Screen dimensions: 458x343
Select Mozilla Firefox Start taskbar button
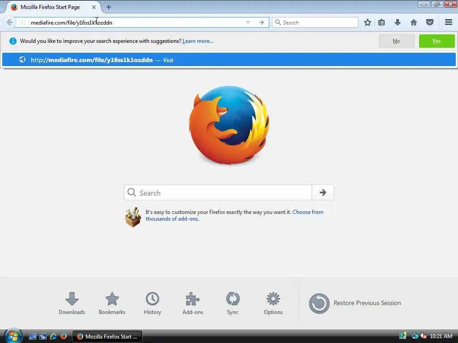pos(107,337)
